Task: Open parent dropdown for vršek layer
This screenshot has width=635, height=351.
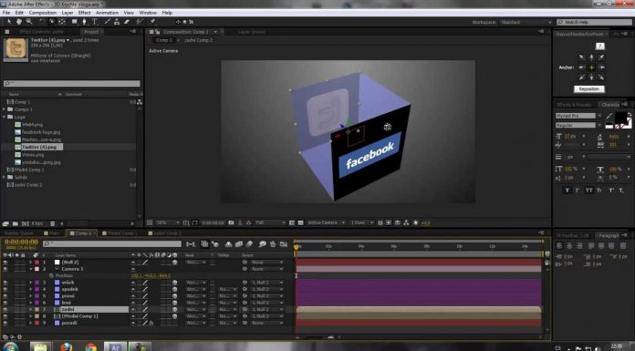Action: click(266, 283)
